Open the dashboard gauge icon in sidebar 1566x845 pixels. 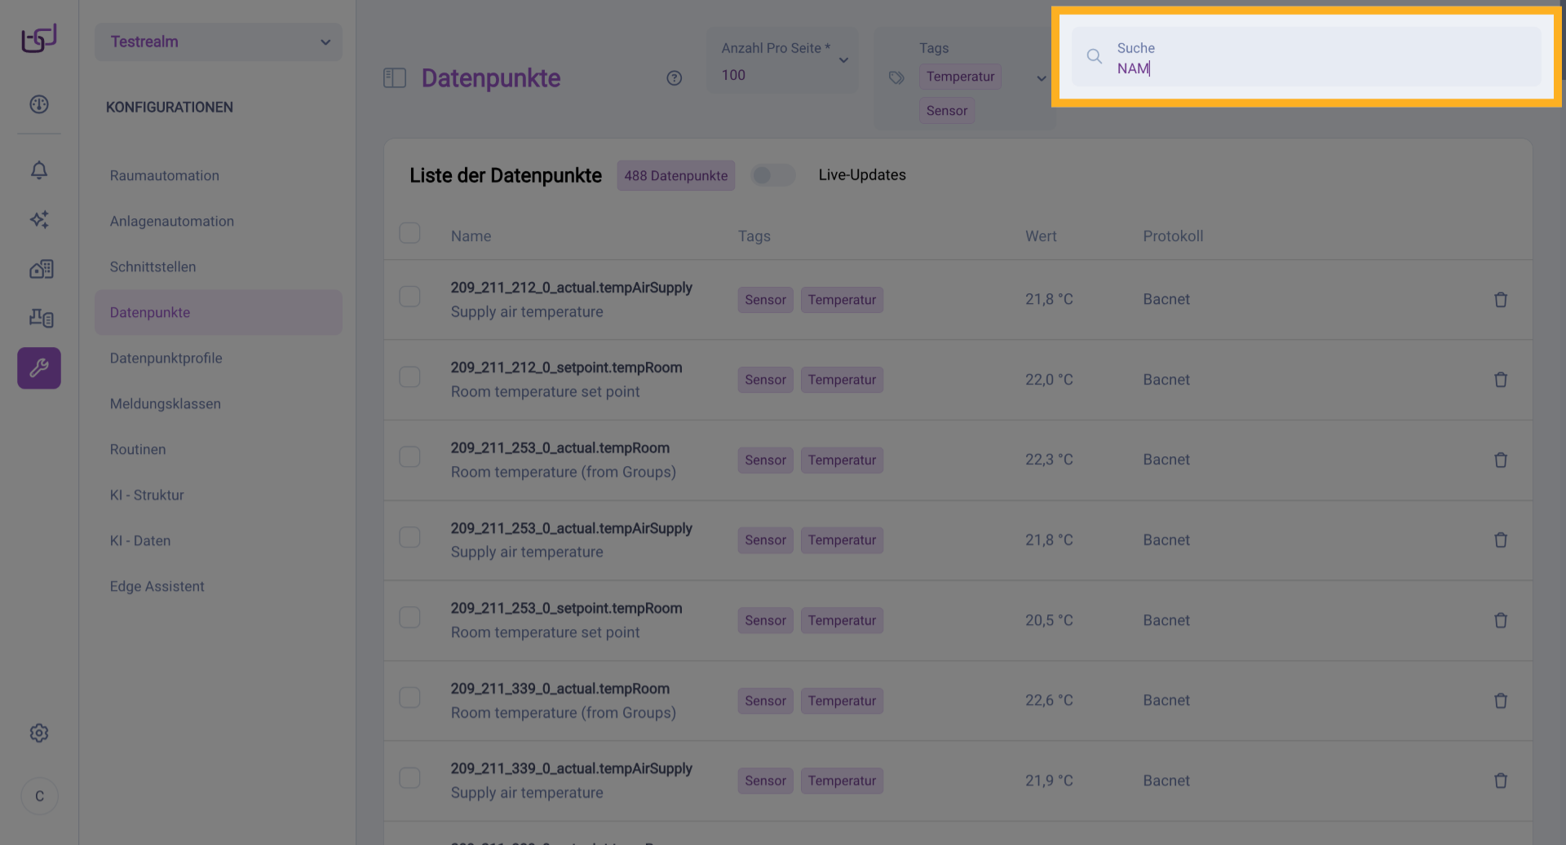click(39, 104)
